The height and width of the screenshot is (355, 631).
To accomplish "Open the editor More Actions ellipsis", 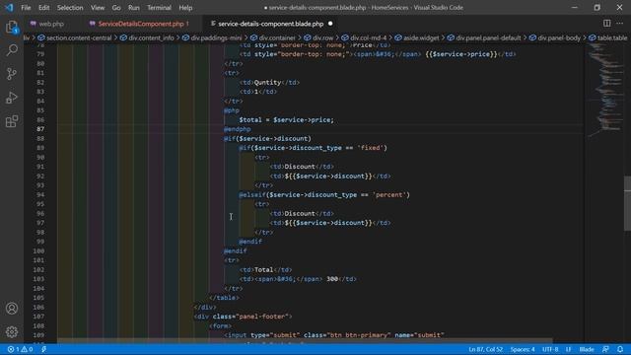I will [620, 24].
